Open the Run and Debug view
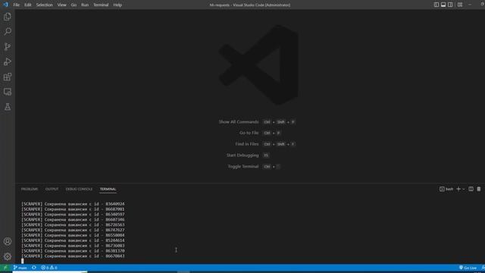 8,61
